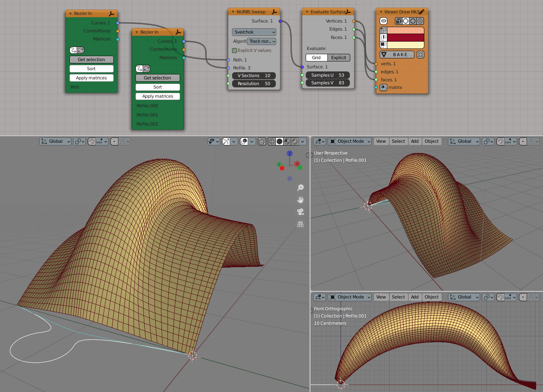This screenshot has width=543, height=392.
Task: Enable the Explicit V values checkbox
Action: tap(235, 50)
